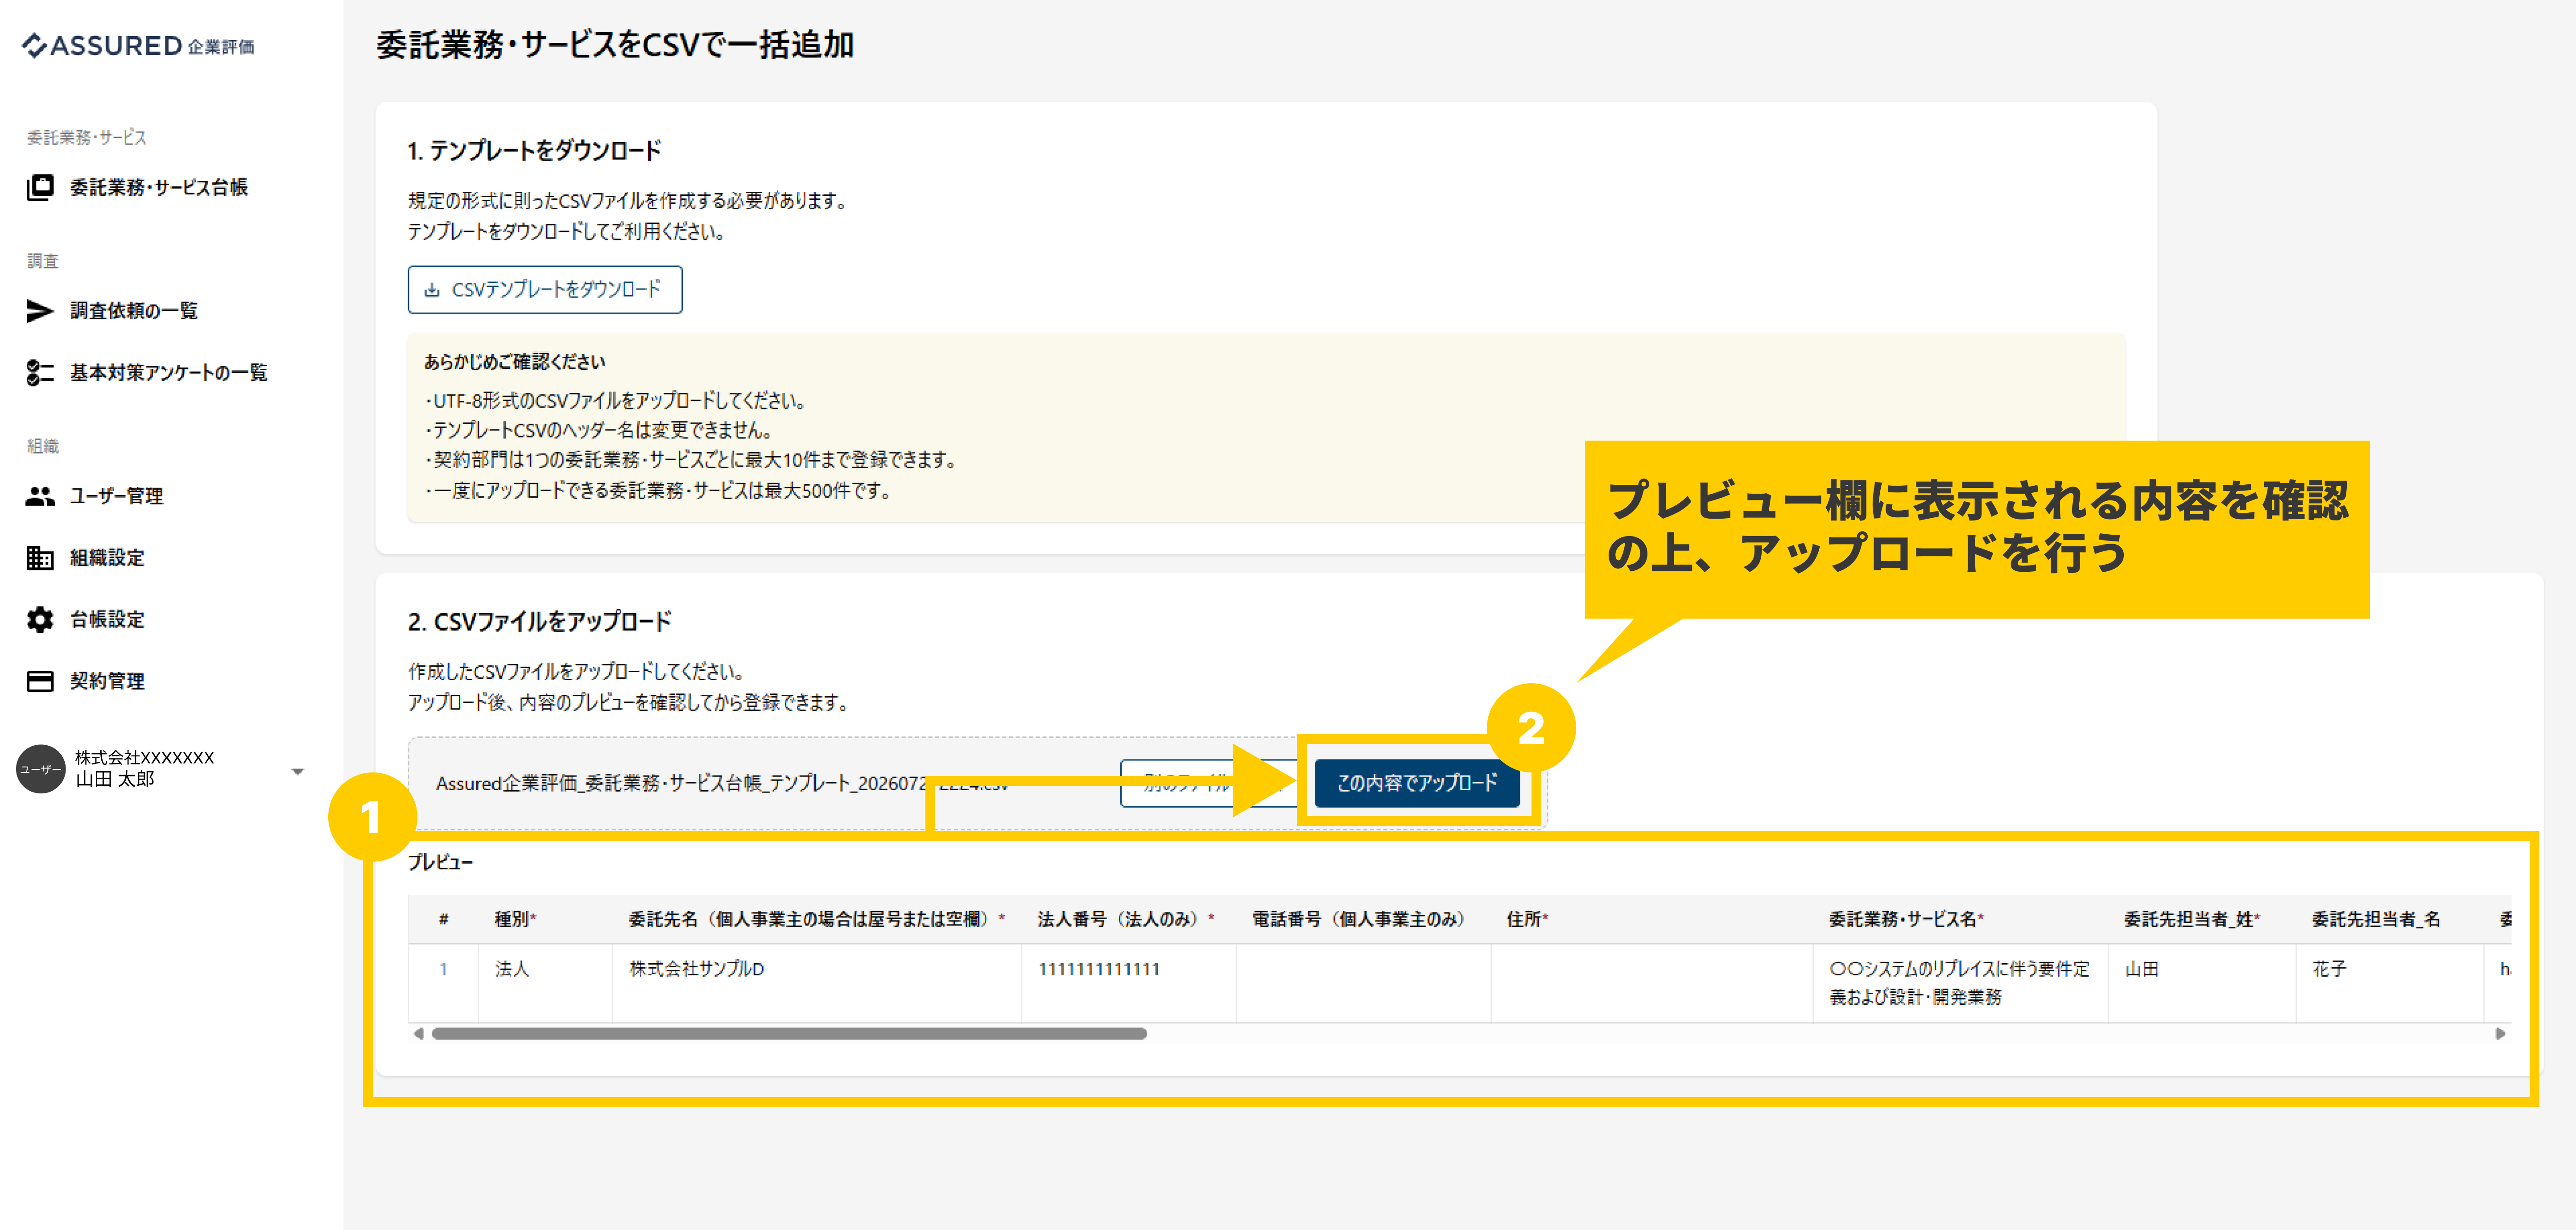Click the building icon for 組織設定
Image resolution: width=2576 pixels, height=1230 pixels.
point(40,558)
